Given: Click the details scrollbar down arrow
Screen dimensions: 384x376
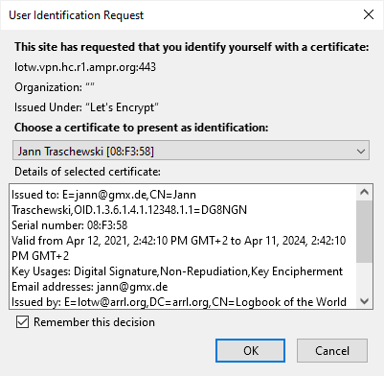Looking at the screenshot, I should tap(364, 301).
